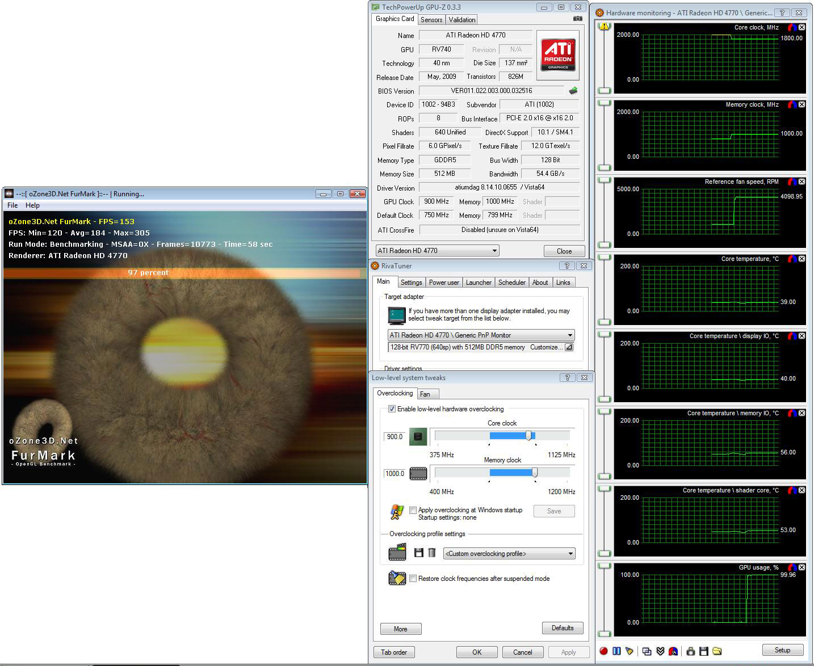Viewport: 814px width, 666px height.
Task: Click the GPU chip icon beside the Core clock slider
Action: [x=418, y=437]
